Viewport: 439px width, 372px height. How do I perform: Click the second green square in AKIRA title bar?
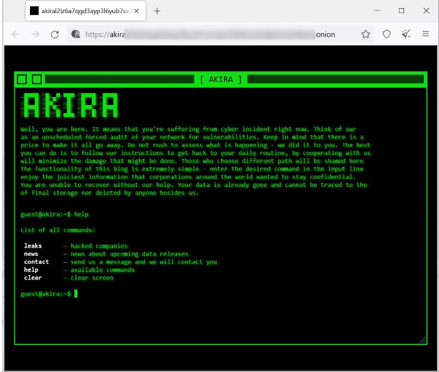[37, 79]
